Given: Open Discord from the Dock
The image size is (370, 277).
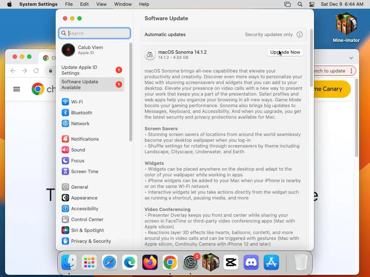Looking at the screenshot, I should (x=251, y=262).
